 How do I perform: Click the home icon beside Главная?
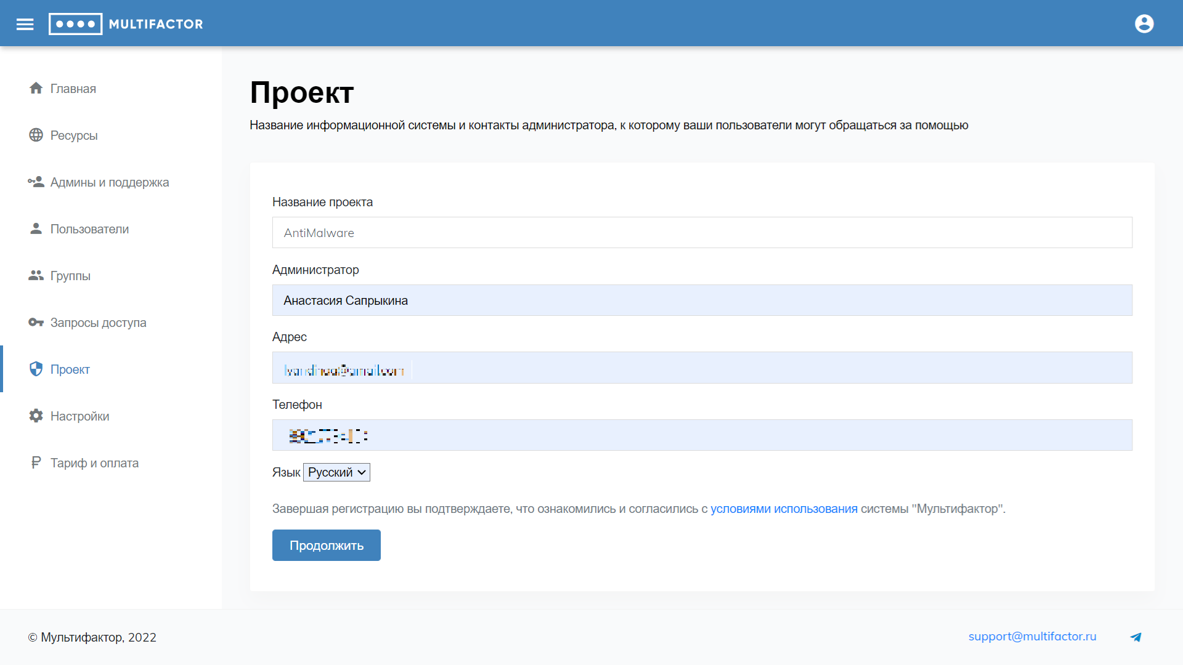[36, 89]
